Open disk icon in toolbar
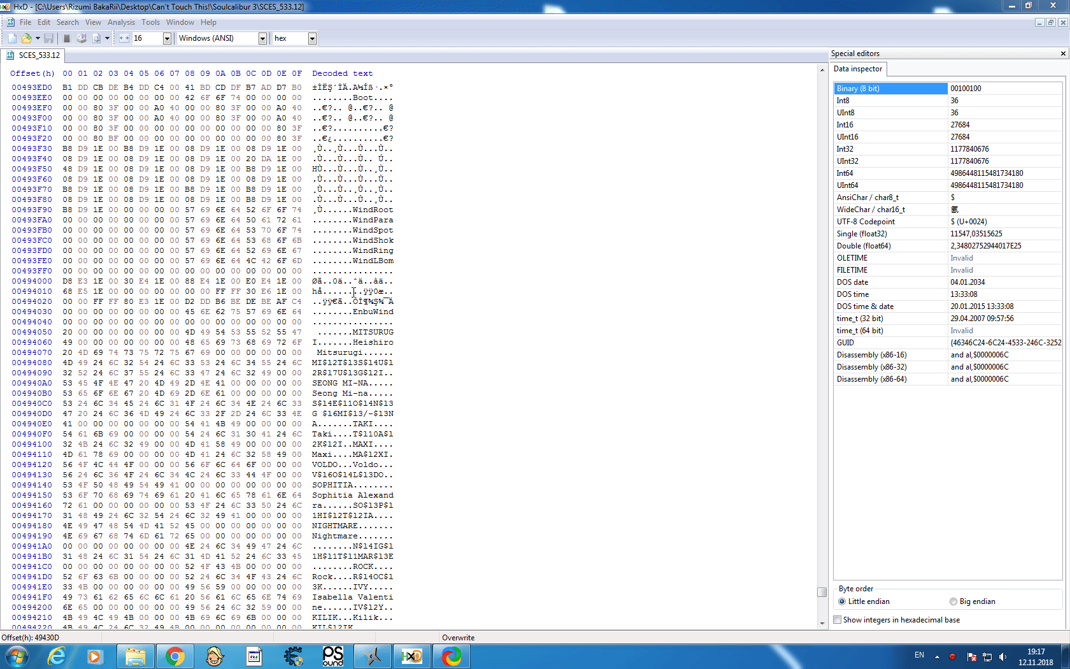The image size is (1070, 669). coord(82,38)
